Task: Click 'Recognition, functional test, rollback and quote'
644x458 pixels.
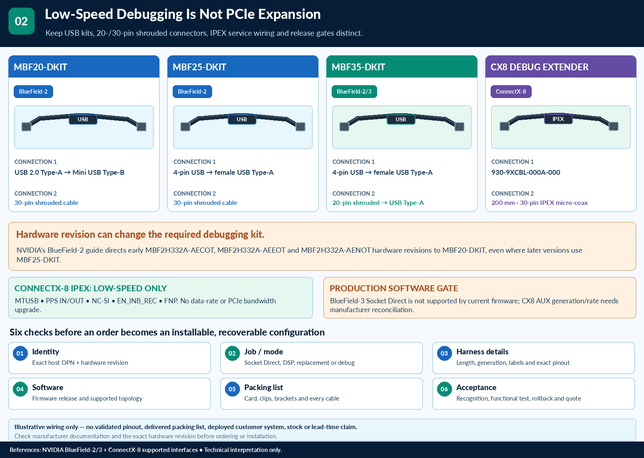Action: pos(519,399)
